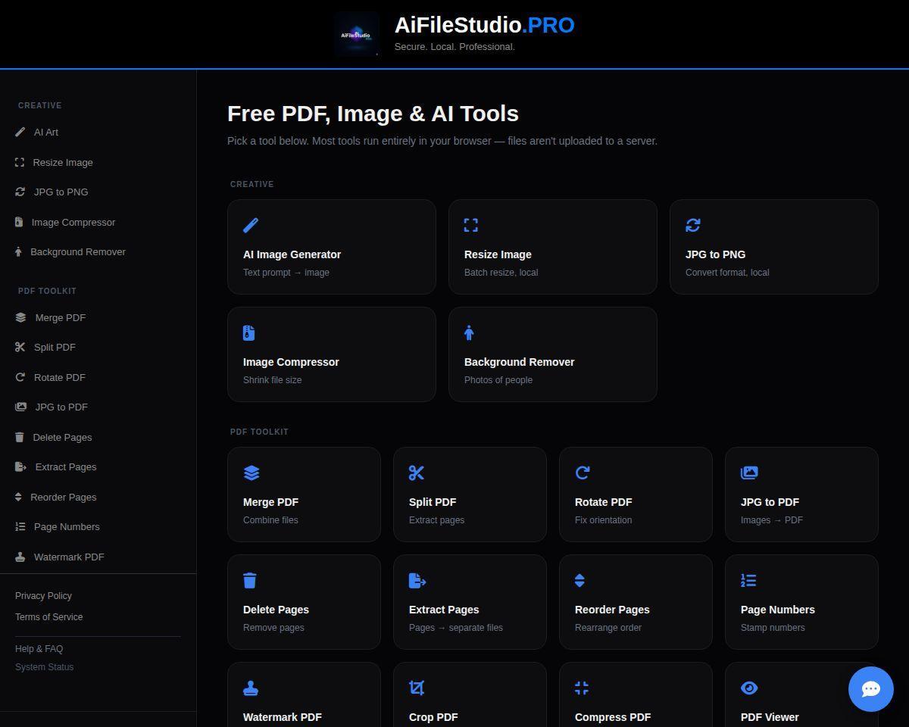Open the Help & FAQ link
Viewport: 909px width, 727px height.
click(39, 649)
